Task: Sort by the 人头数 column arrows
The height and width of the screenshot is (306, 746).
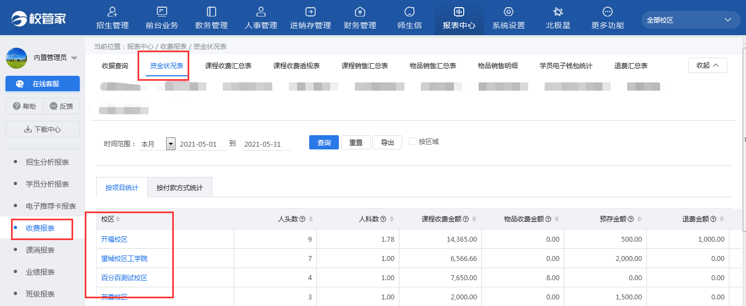Action: click(311, 219)
